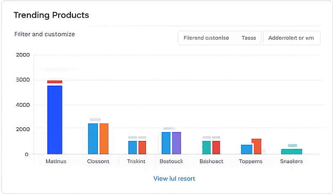Image resolution: width=333 pixels, height=194 pixels.
Task: Click the value label above Snaekers bar
Action: point(292,145)
